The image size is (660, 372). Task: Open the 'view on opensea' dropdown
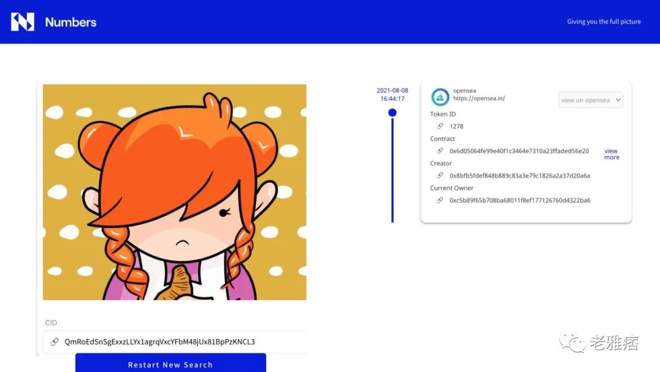click(590, 100)
